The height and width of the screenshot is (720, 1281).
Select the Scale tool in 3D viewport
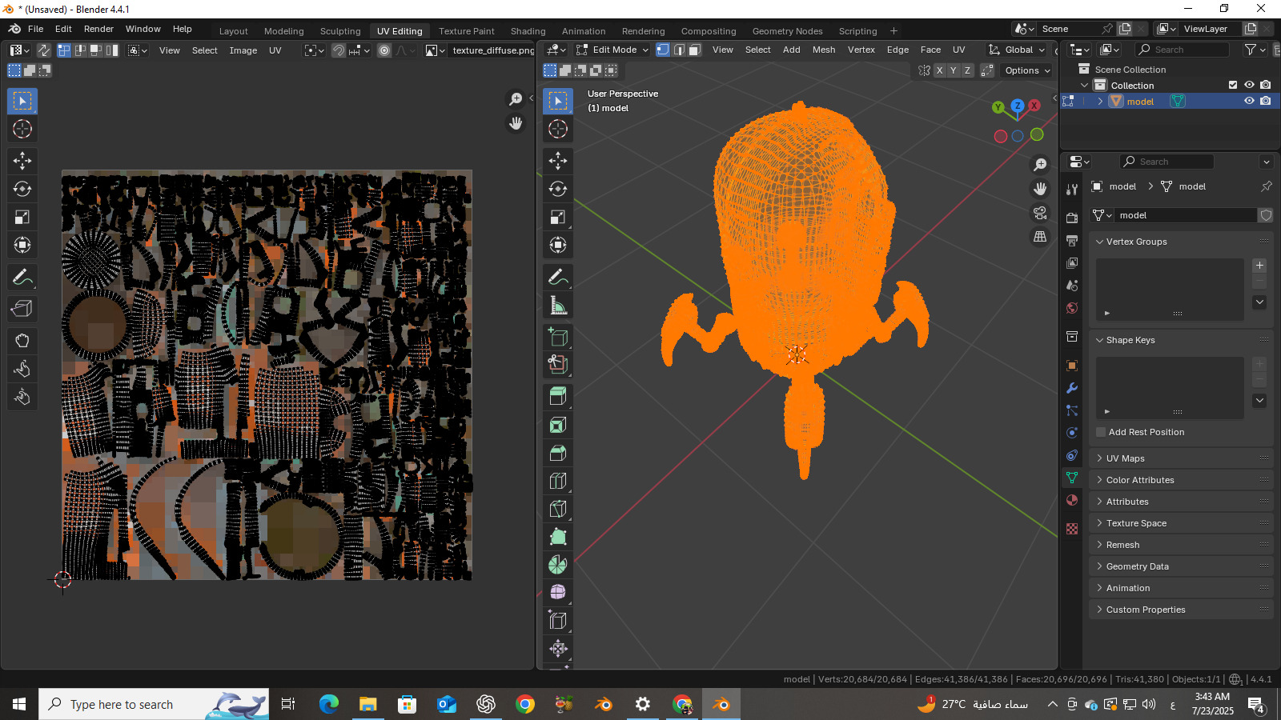pos(558,217)
